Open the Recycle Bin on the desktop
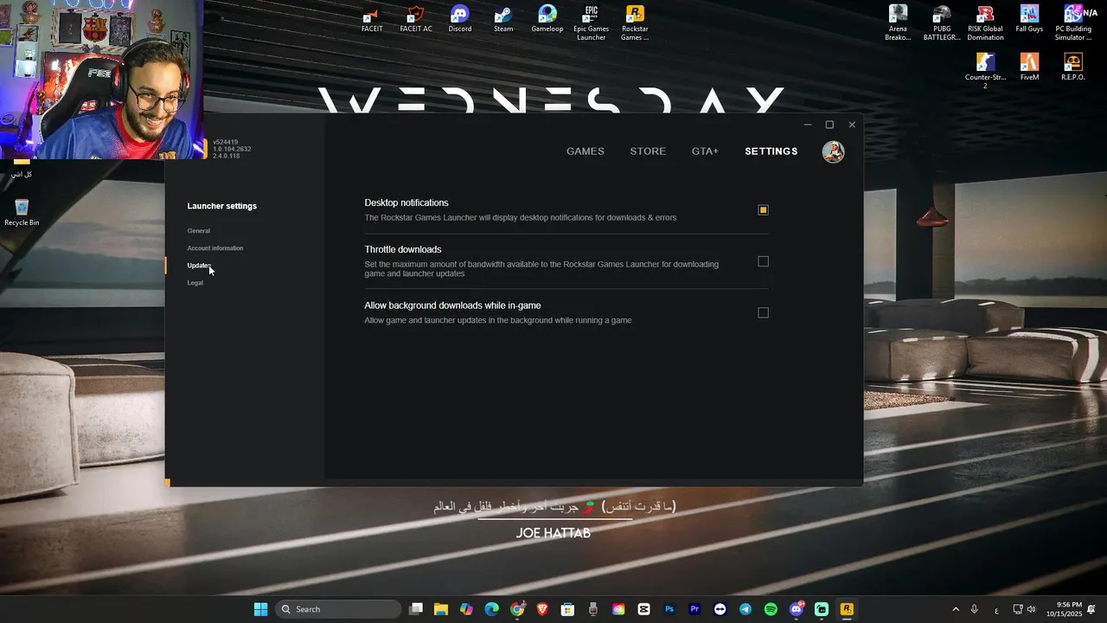Image resolution: width=1107 pixels, height=623 pixels. (22, 213)
